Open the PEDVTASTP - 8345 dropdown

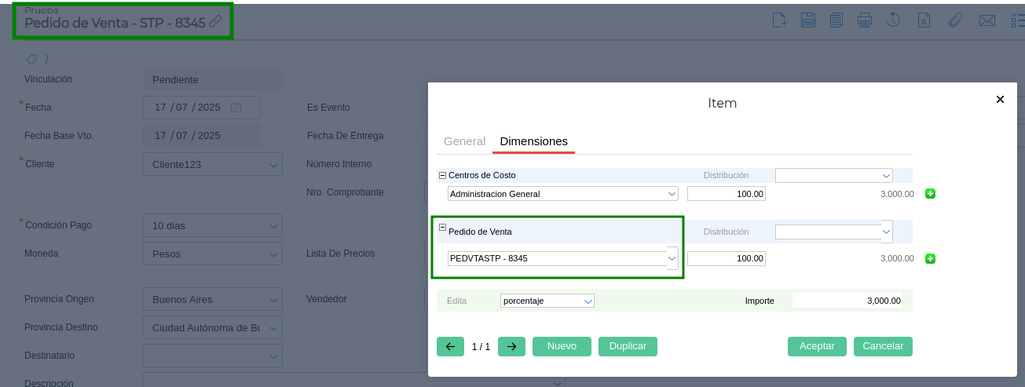pyautogui.click(x=672, y=258)
